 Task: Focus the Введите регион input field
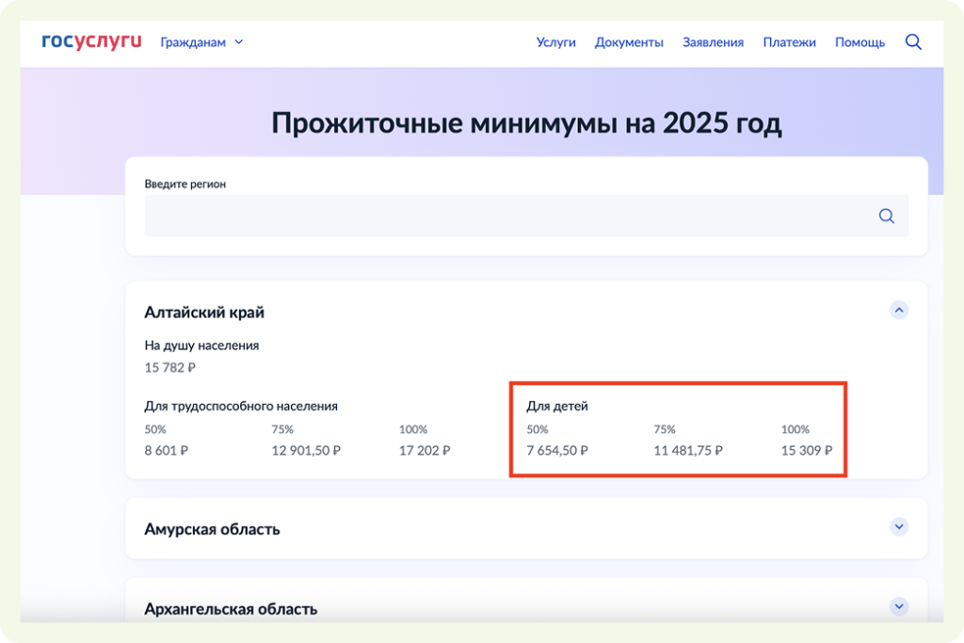click(508, 216)
